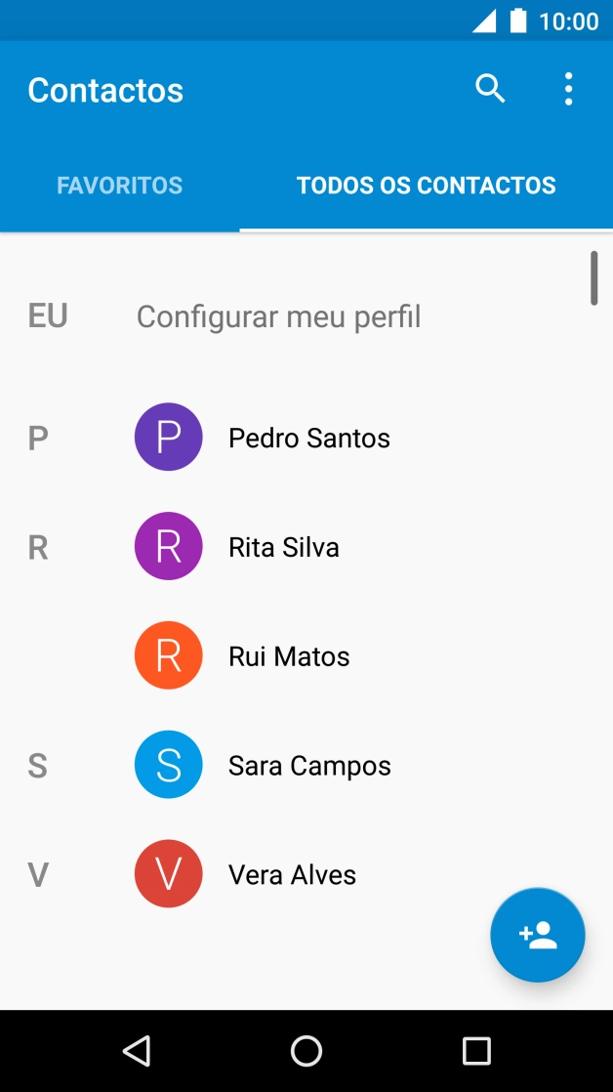Tap the add new contact button
Image resolution: width=613 pixels, height=1092 pixels.
pos(538,935)
